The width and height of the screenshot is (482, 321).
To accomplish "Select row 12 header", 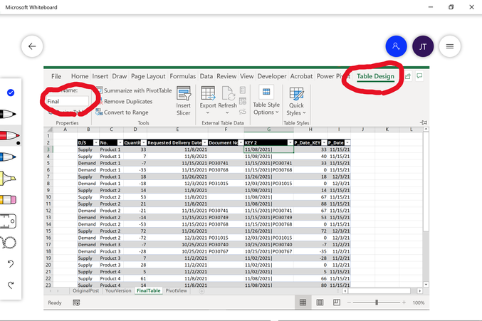I will point(48,211).
